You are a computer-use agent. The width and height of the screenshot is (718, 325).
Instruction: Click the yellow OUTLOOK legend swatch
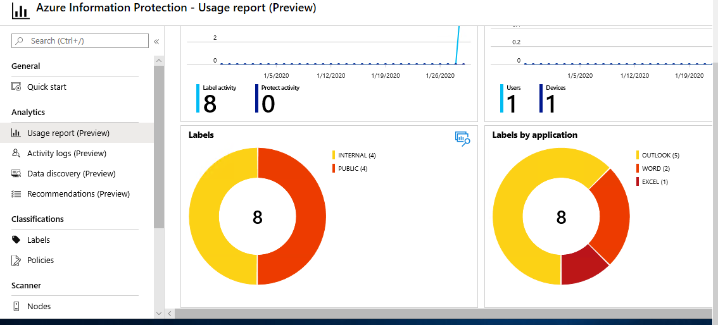coord(638,156)
